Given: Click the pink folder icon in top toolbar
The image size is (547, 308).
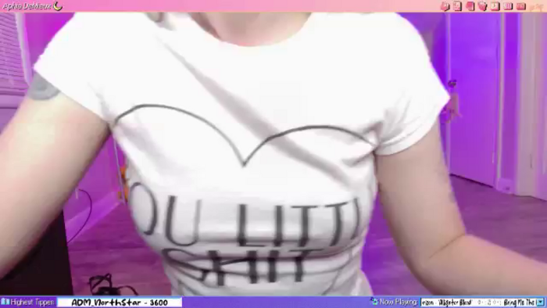Looking at the screenshot, I should 470,6.
